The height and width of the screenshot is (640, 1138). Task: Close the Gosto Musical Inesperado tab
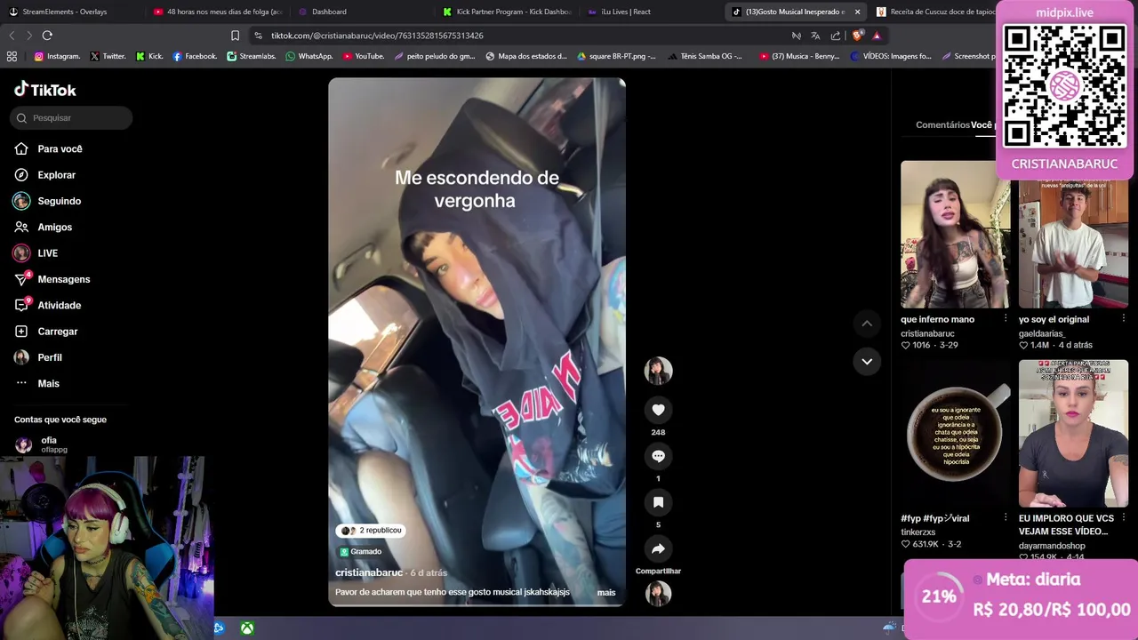(x=857, y=12)
